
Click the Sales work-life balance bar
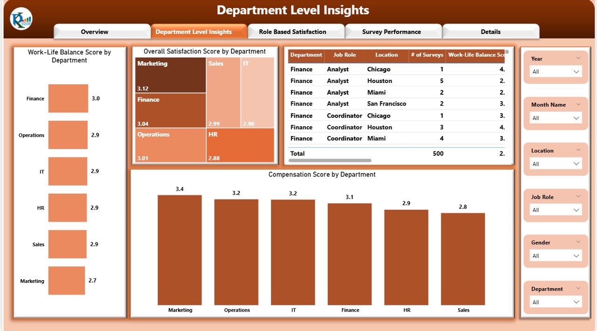[68, 244]
